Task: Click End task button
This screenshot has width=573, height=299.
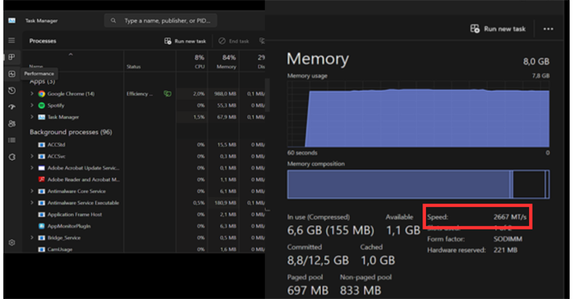Action: pos(234,41)
